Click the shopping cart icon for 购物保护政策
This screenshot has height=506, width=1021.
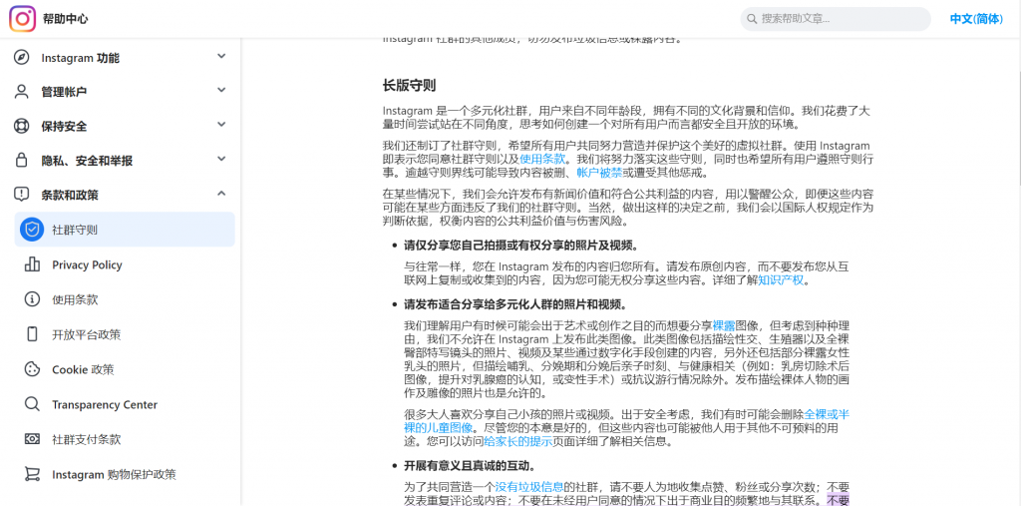32,474
